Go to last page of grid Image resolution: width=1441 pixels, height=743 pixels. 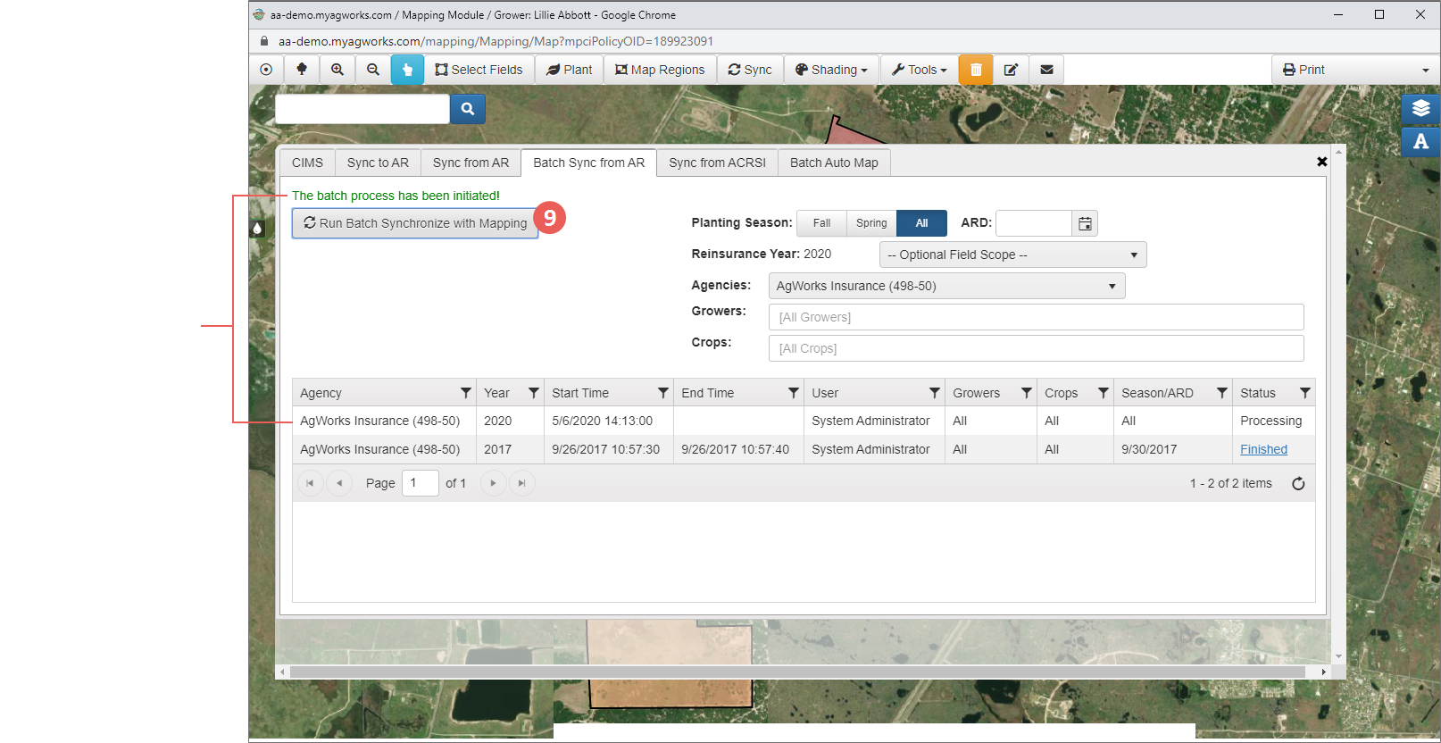click(x=521, y=483)
